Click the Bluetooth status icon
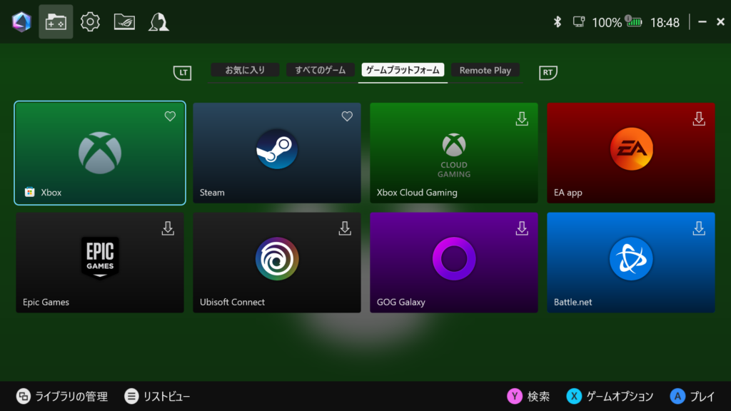Image resolution: width=731 pixels, height=411 pixels. (x=558, y=22)
